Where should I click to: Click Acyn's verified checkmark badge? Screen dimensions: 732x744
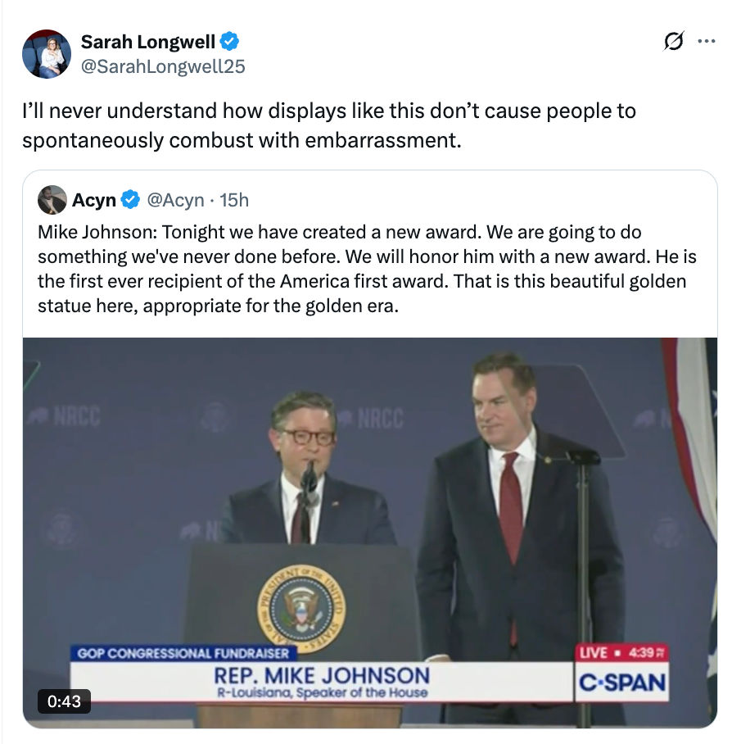tap(131, 199)
